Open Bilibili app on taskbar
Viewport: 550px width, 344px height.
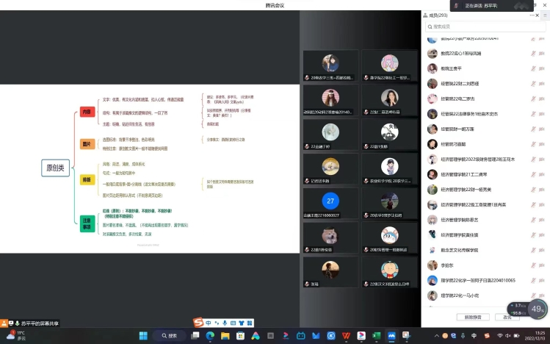pos(301,336)
